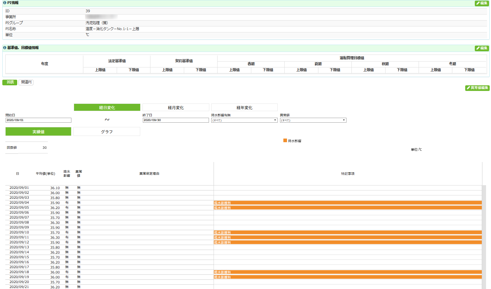Click the orange 降水影響 legend swatch
491x289 pixels.
point(285,141)
